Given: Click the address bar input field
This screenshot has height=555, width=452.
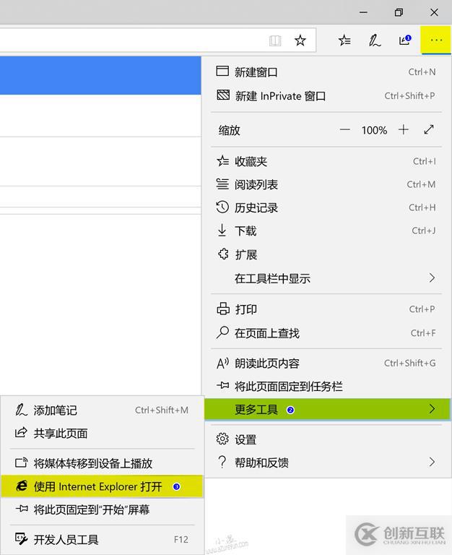Looking at the screenshot, I should click(x=130, y=40).
